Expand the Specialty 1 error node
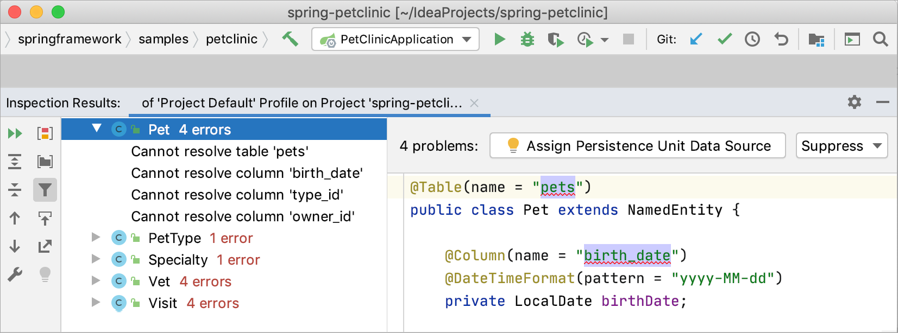 (96, 259)
